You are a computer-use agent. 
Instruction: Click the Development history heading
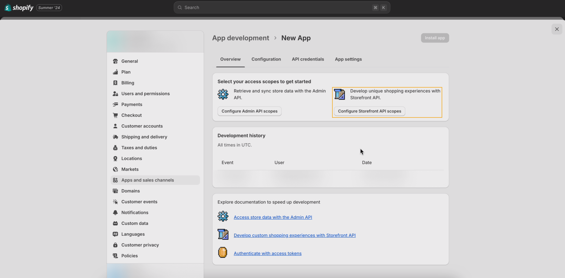coord(241,136)
